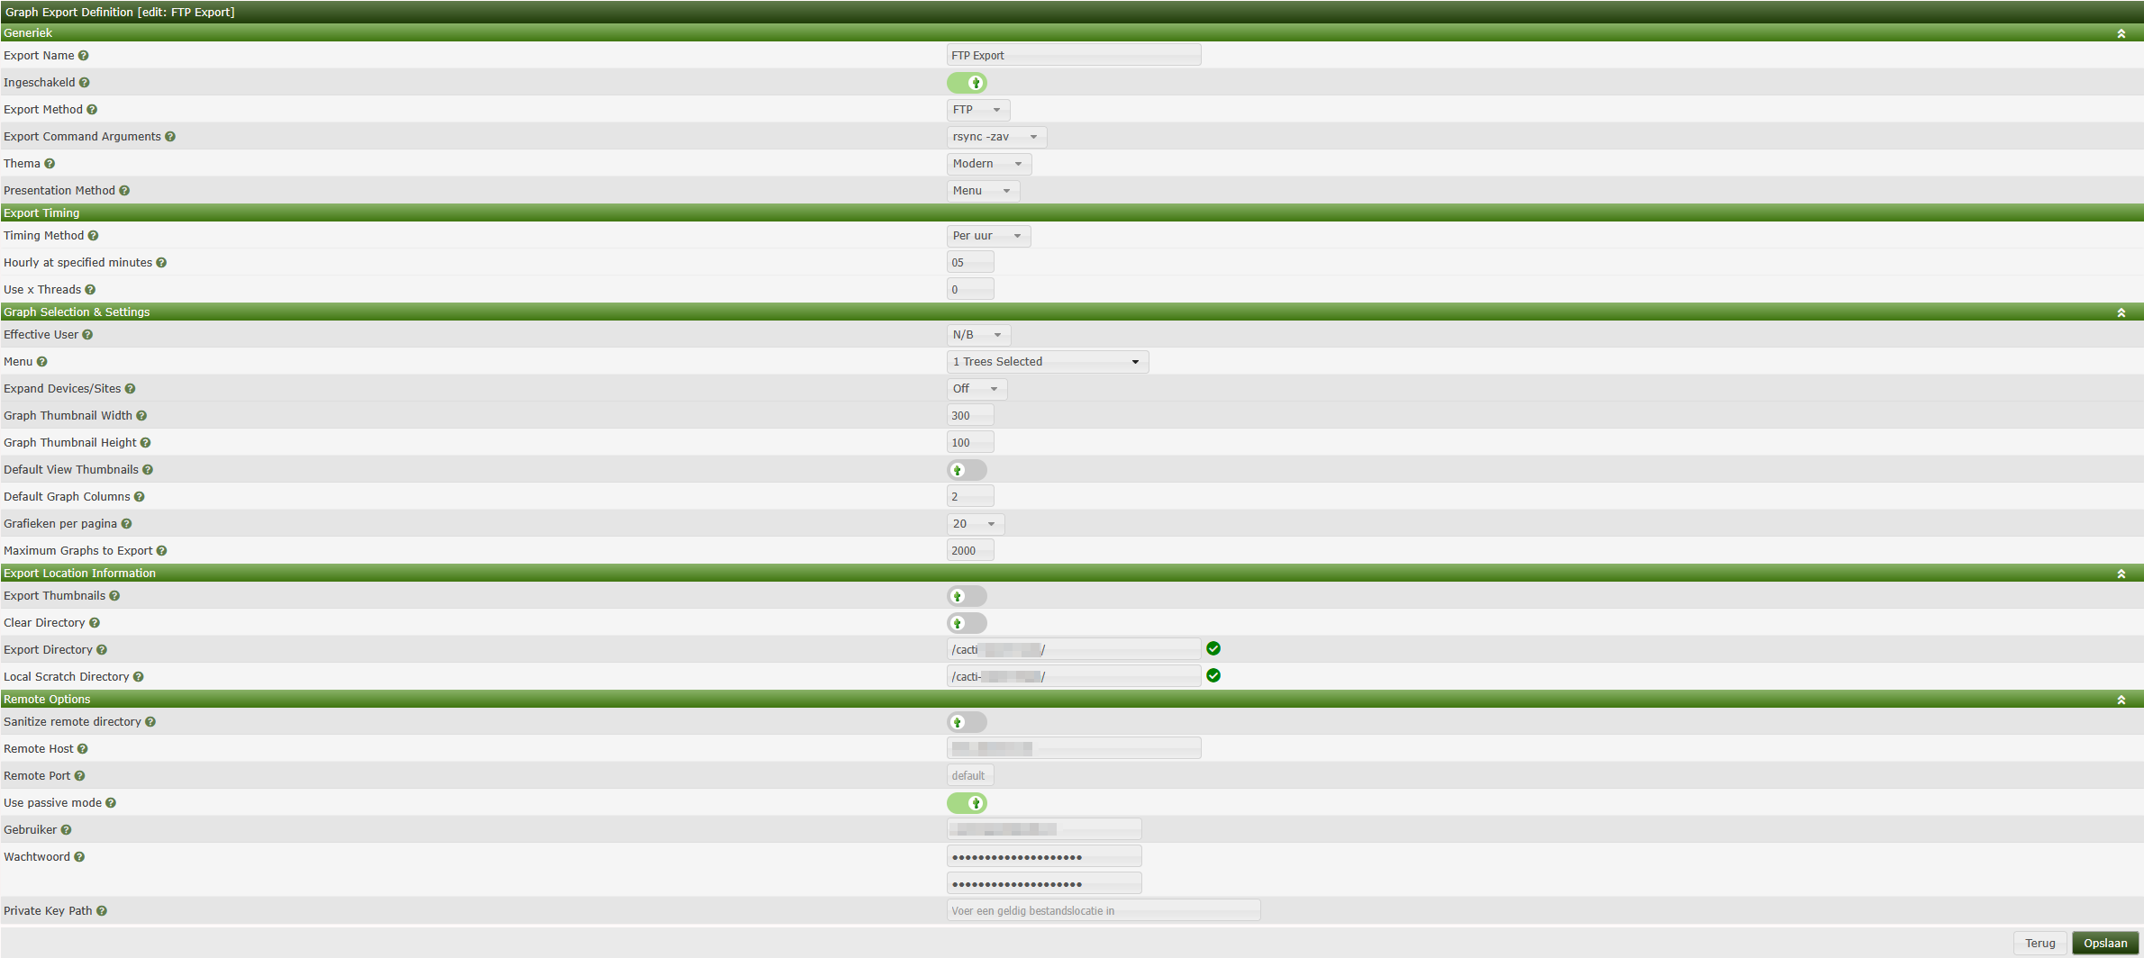Open help tooltip for Timing Method

(x=93, y=236)
